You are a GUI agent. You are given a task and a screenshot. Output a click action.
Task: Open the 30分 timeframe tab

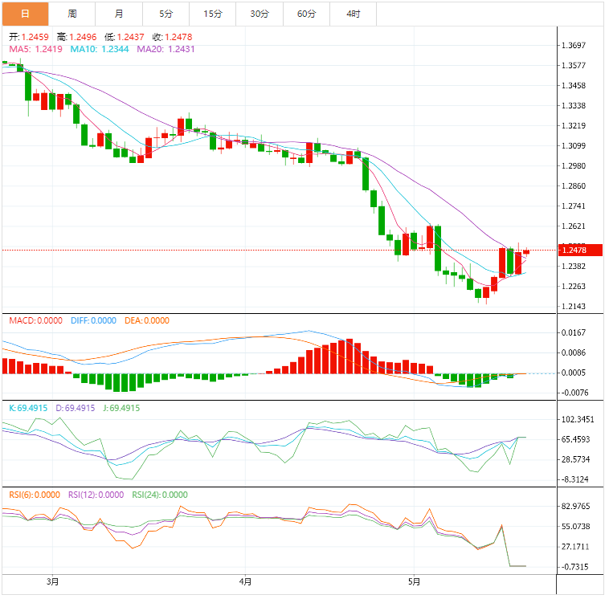tap(260, 14)
